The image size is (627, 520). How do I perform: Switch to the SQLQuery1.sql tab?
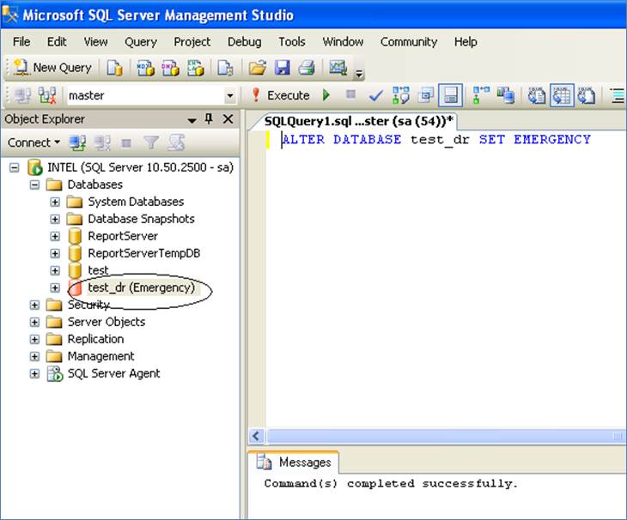point(359,121)
